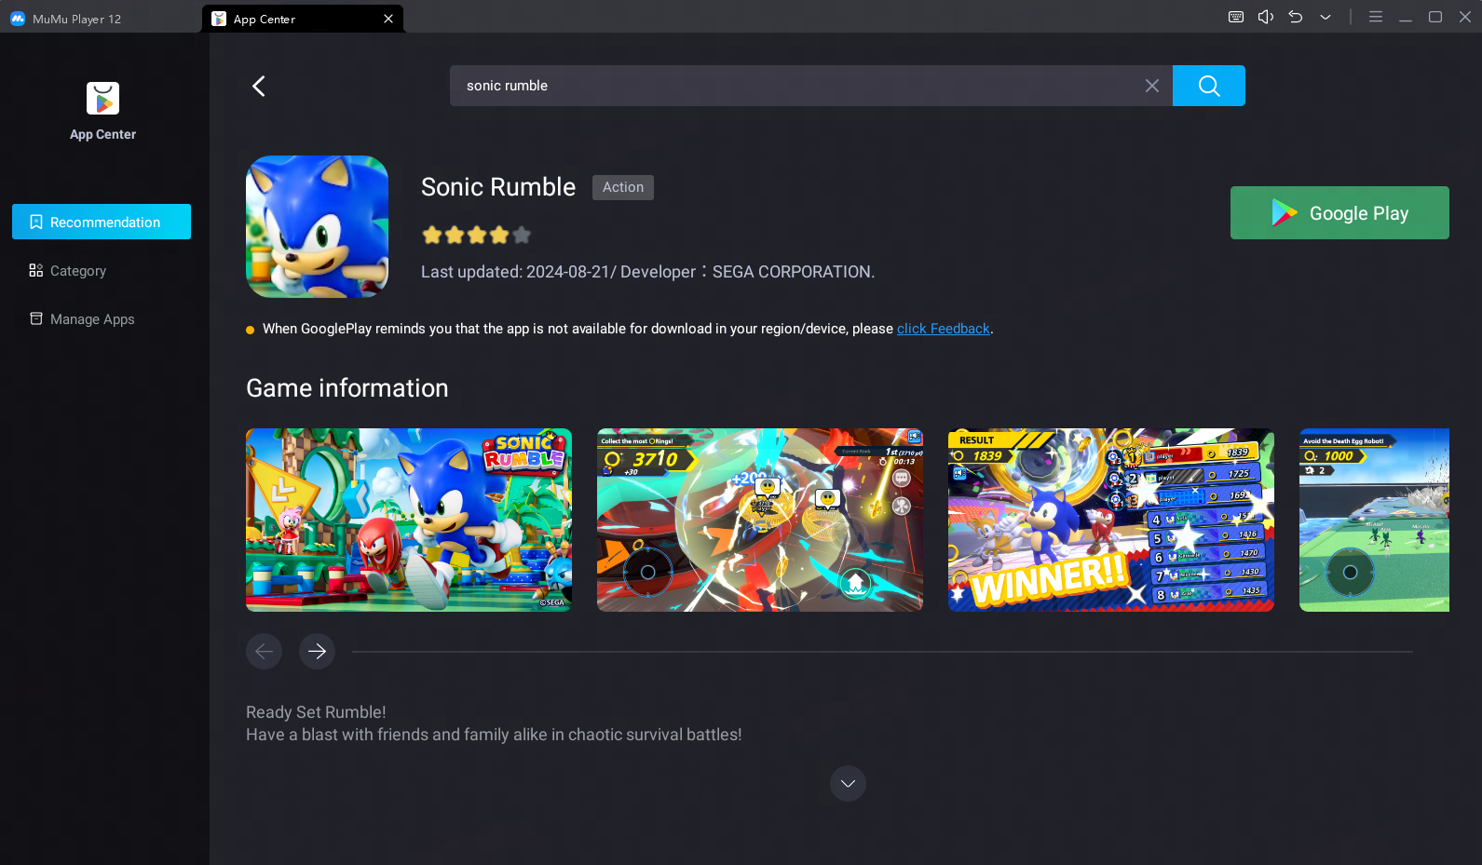Click the Last updated 2024-08-21 developer line
This screenshot has width=1482, height=865.
[x=647, y=272]
